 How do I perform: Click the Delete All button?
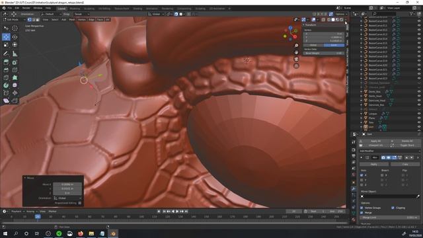click(407, 141)
